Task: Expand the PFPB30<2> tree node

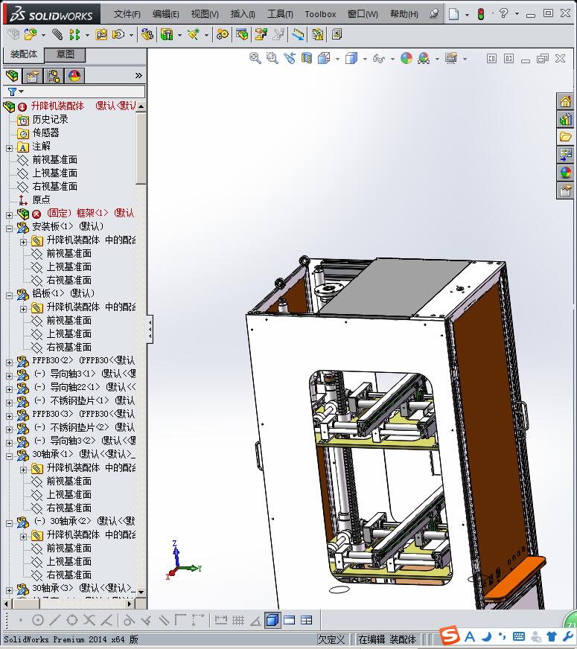Action: pyautogui.click(x=10, y=362)
